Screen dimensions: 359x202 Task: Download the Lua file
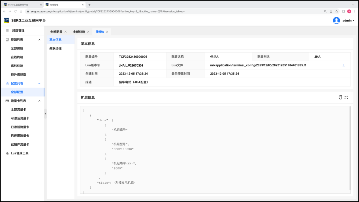click(344, 65)
